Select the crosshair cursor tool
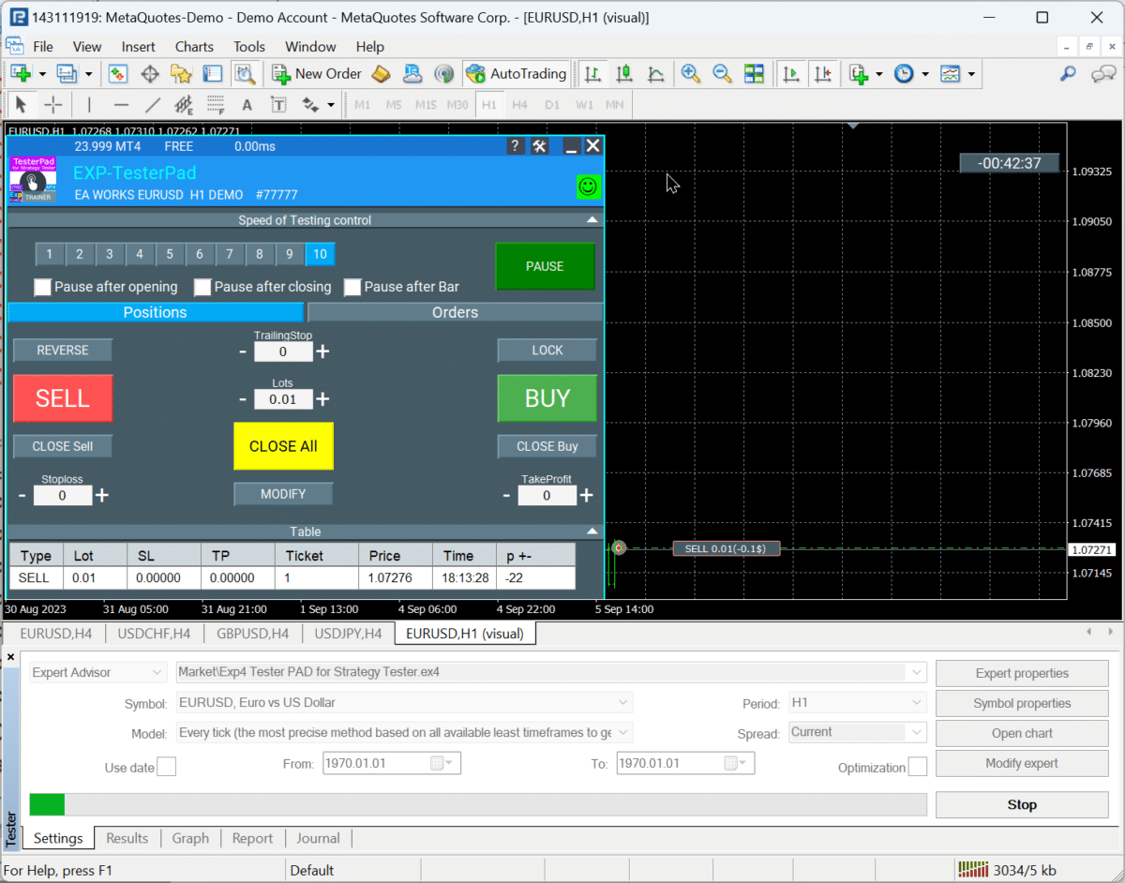Image resolution: width=1125 pixels, height=883 pixels. coord(53,105)
